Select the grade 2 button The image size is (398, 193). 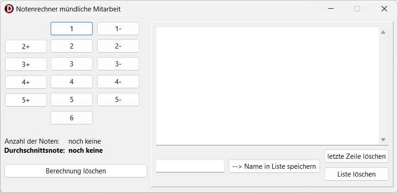coord(72,46)
